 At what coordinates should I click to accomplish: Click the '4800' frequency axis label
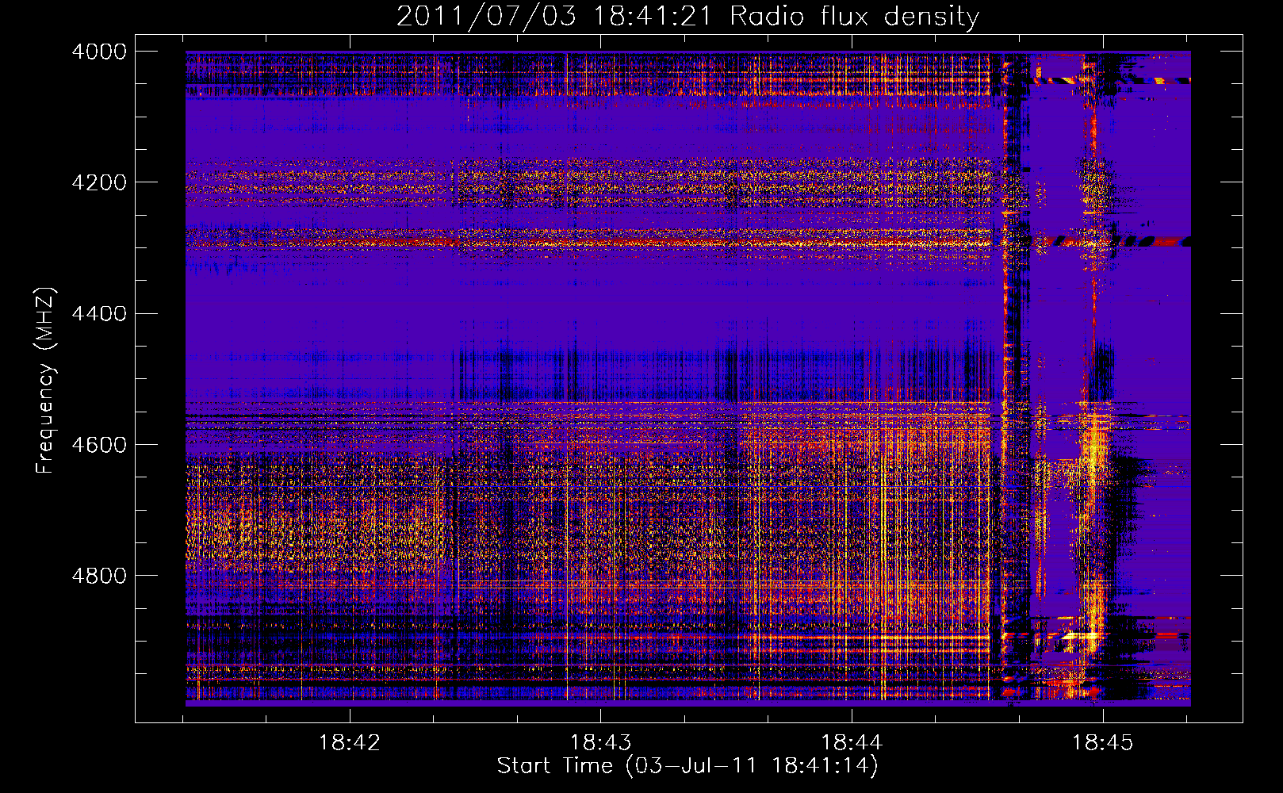click(x=99, y=576)
